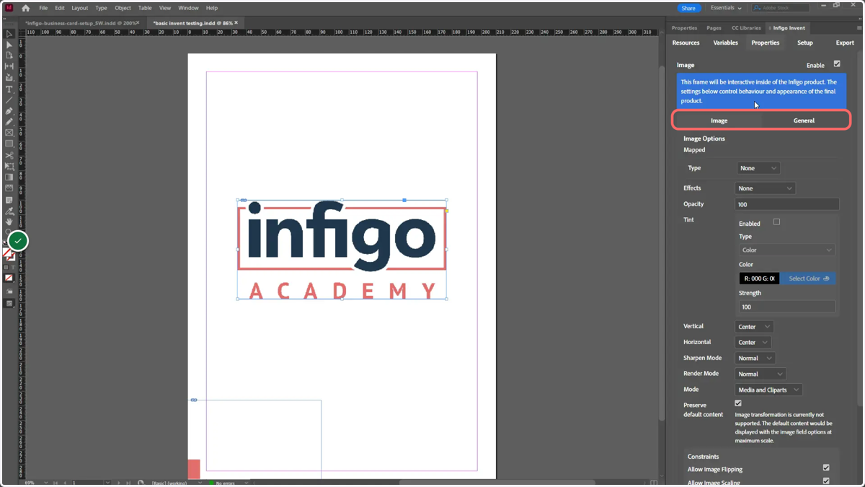Switch to the Export tab
Screen dimensions: 865x487
[x=845, y=43]
